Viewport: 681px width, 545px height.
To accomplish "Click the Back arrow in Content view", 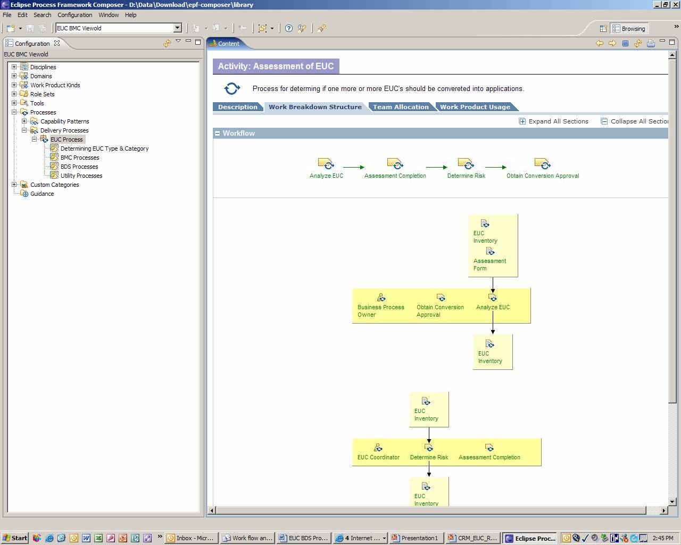I will (600, 43).
